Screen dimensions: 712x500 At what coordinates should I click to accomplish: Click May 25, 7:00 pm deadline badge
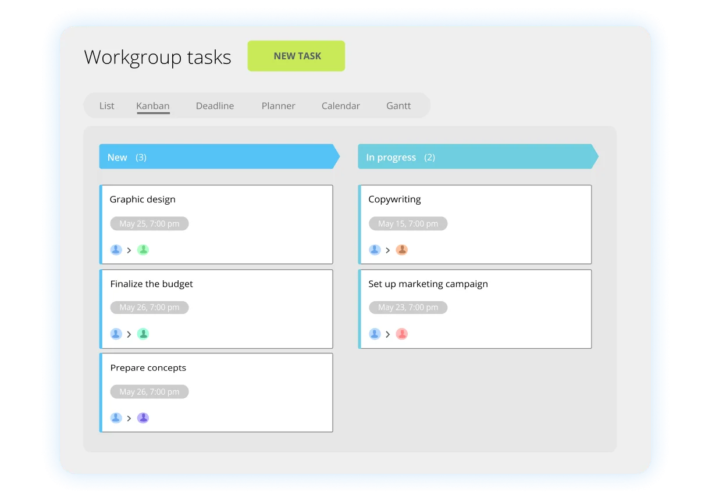(x=149, y=224)
